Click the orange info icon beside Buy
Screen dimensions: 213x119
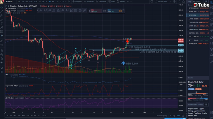120,11
